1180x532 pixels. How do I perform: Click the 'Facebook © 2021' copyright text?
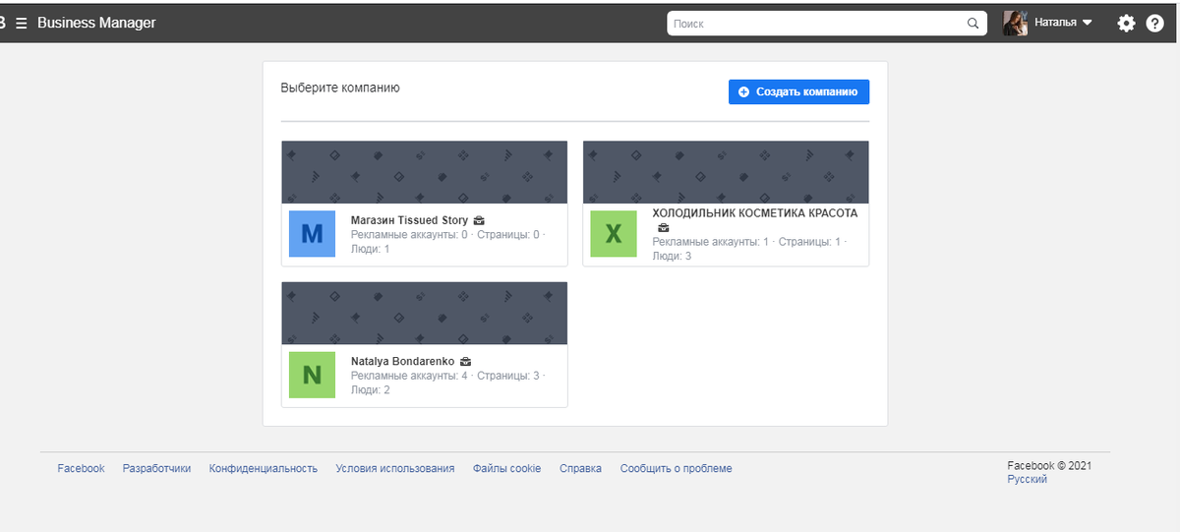tap(1049, 466)
